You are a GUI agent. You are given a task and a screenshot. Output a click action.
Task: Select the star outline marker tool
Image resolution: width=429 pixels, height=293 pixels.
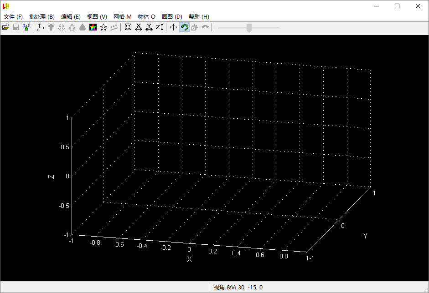(x=103, y=27)
